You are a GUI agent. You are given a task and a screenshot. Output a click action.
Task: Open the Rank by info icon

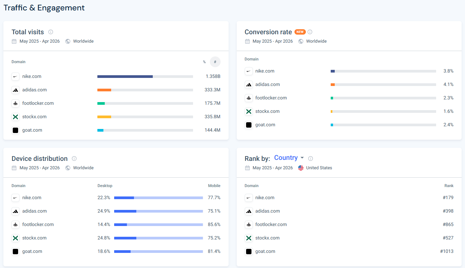[311, 158]
